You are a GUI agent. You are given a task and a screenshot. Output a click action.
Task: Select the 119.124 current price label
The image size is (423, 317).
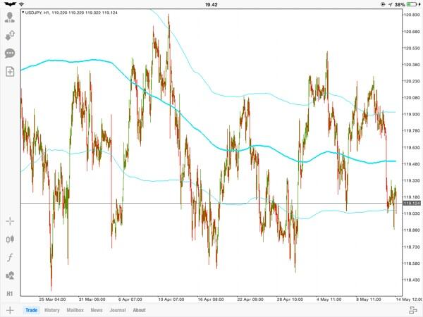tap(412, 203)
